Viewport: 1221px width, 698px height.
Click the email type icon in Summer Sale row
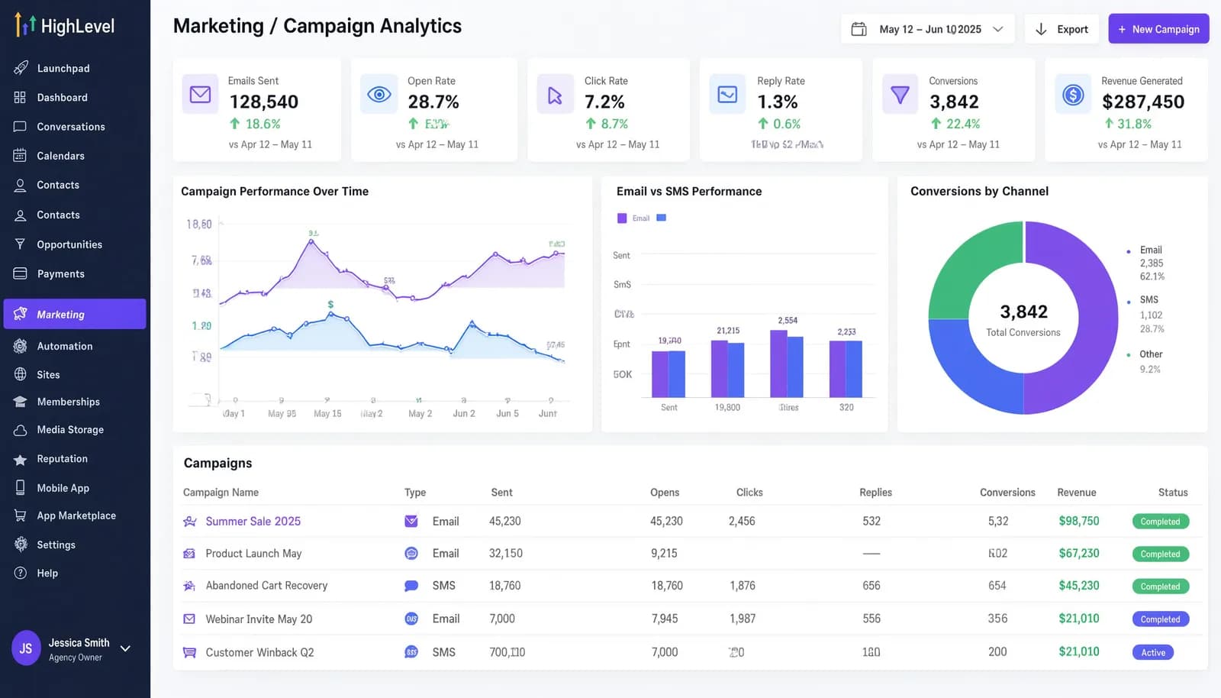point(411,521)
